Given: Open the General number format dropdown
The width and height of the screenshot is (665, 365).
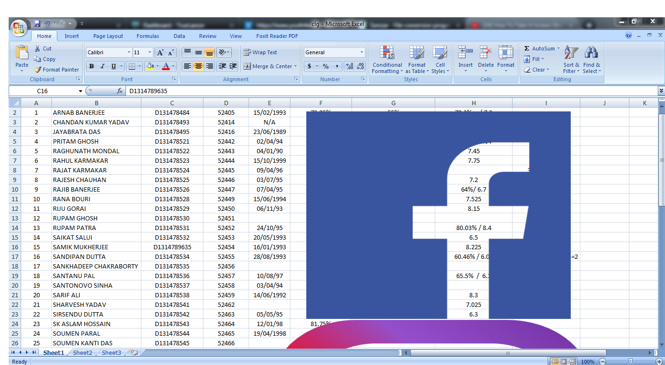Looking at the screenshot, I should pyautogui.click(x=362, y=52).
